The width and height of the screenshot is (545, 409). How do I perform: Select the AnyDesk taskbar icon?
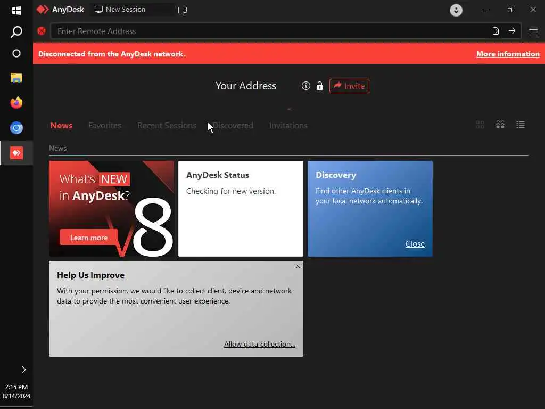coord(16,153)
